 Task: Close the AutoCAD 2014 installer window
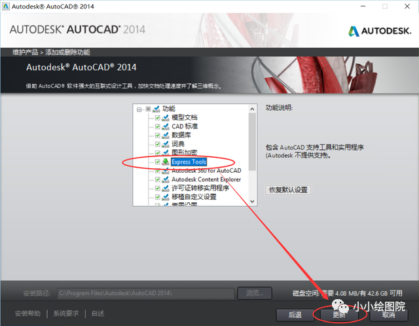coord(407,6)
